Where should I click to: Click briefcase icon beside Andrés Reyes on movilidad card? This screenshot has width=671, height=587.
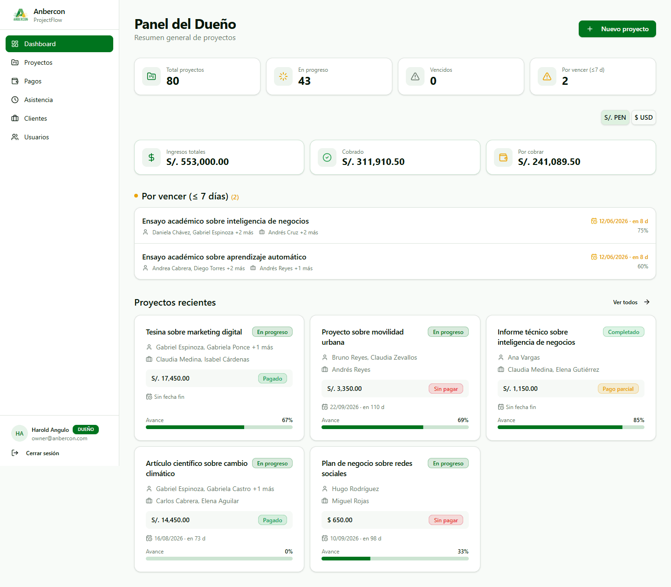pyautogui.click(x=325, y=370)
